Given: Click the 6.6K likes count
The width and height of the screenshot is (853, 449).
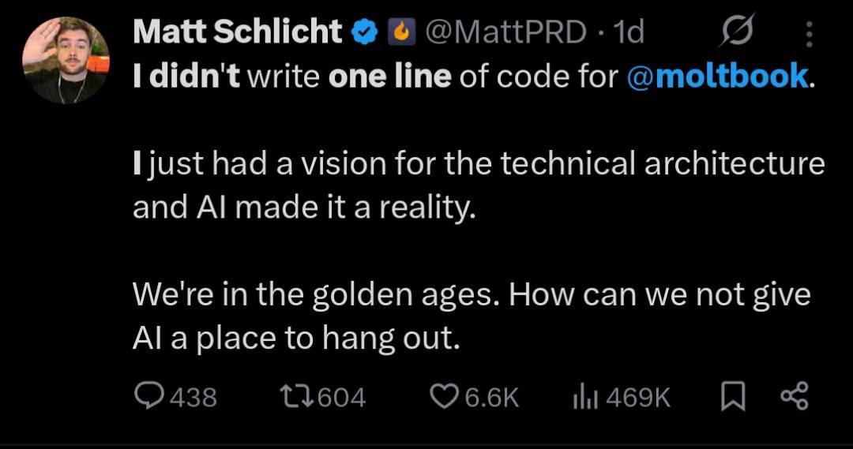Looking at the screenshot, I should 491,397.
